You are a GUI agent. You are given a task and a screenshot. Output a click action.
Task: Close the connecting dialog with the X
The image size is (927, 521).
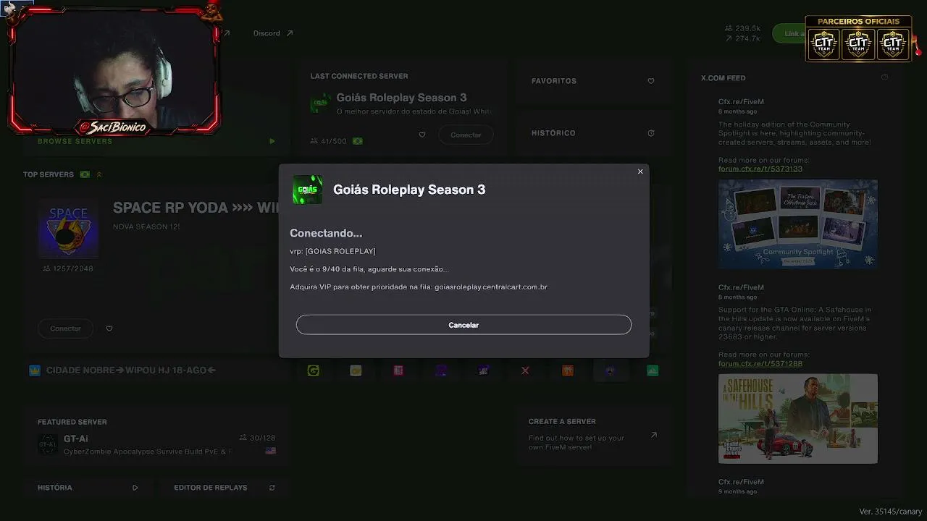pos(640,171)
